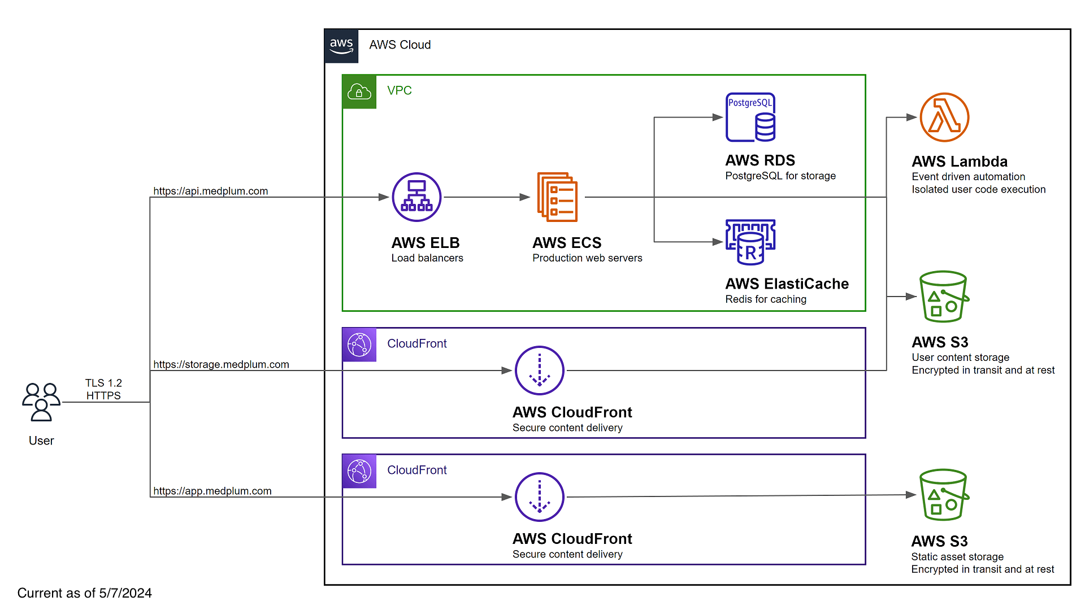1085x610 pixels.
Task: Click the User label under people icon
Action: (x=41, y=441)
